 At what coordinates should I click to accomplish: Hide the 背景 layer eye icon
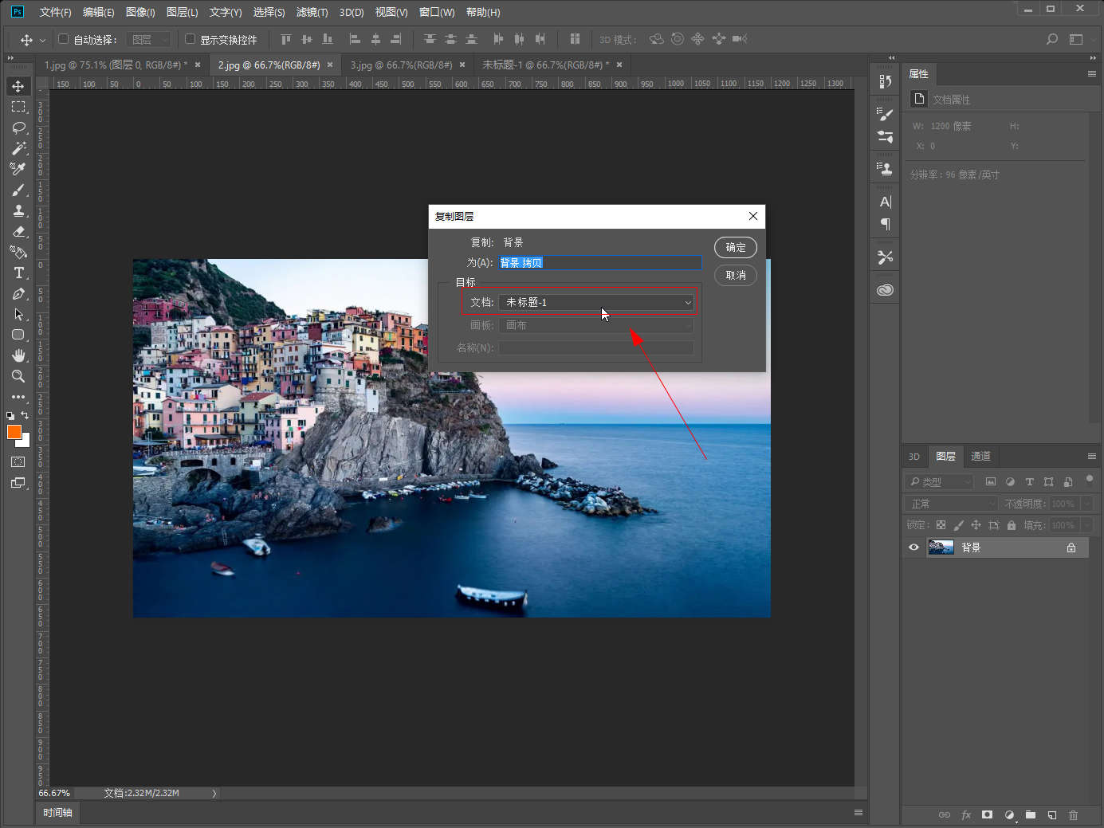[914, 547]
